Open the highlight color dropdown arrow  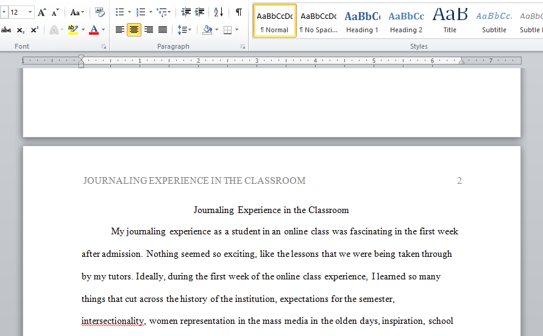coord(83,30)
